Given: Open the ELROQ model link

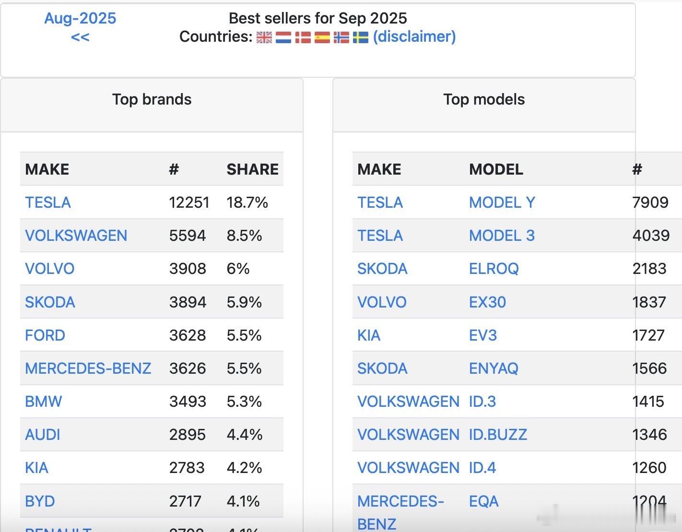Looking at the screenshot, I should (x=494, y=269).
